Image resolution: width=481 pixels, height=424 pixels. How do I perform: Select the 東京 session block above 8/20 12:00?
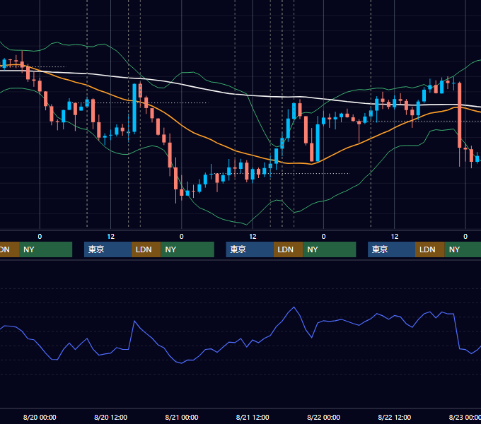(108, 249)
